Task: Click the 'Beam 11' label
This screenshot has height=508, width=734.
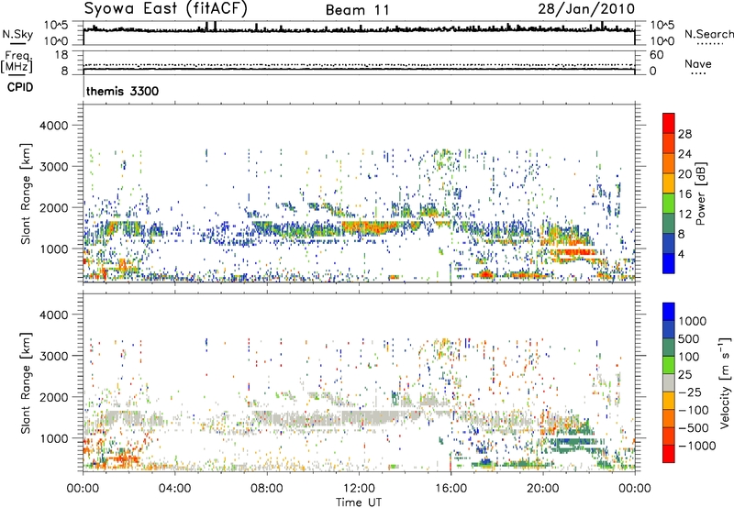Action: coord(357,10)
